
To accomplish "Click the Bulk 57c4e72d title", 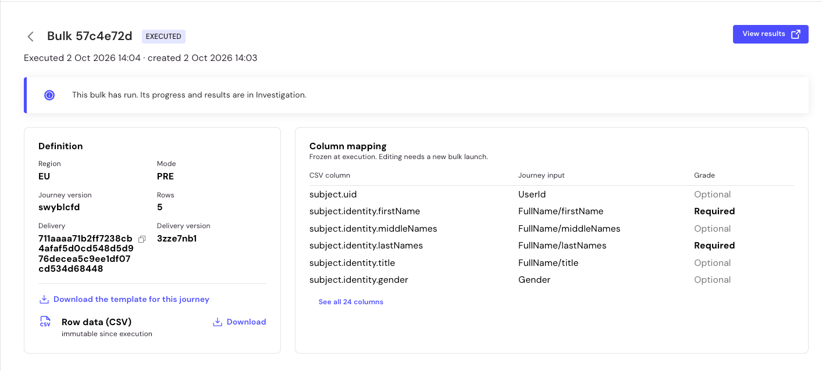I will click(x=90, y=36).
